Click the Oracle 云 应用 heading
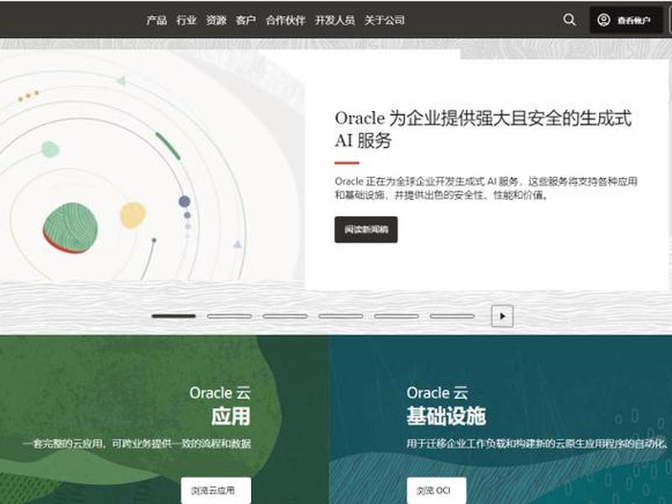This screenshot has height=504, width=672. tap(220, 405)
